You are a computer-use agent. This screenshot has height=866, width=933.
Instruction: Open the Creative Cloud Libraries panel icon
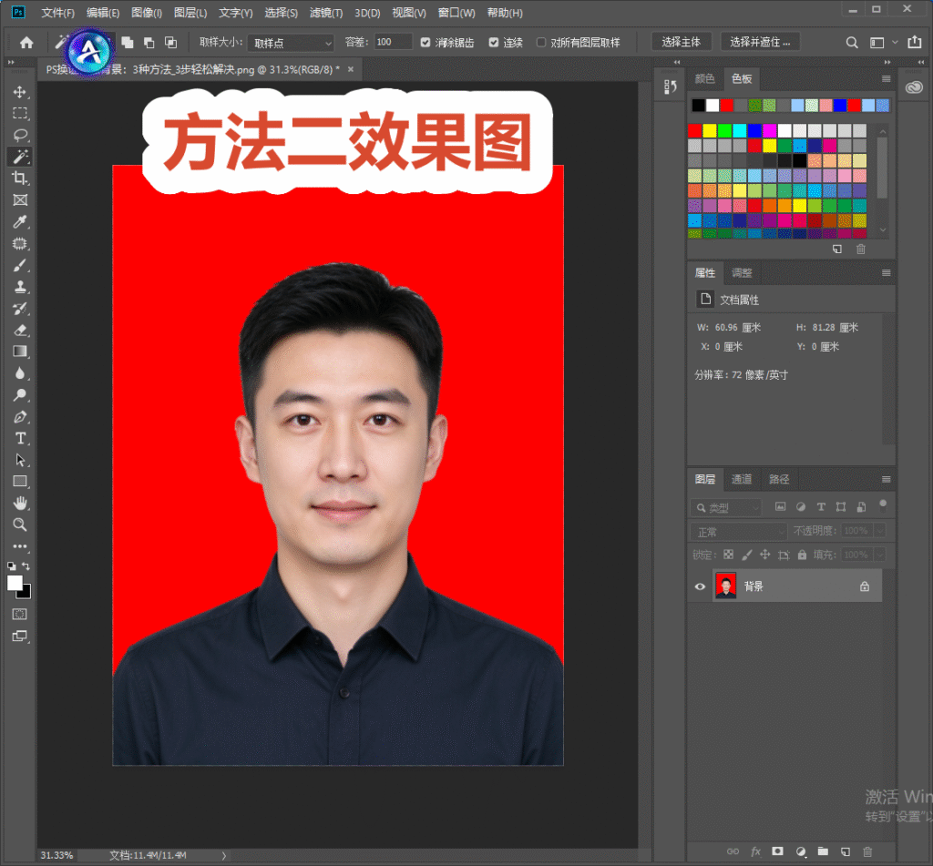[x=914, y=87]
